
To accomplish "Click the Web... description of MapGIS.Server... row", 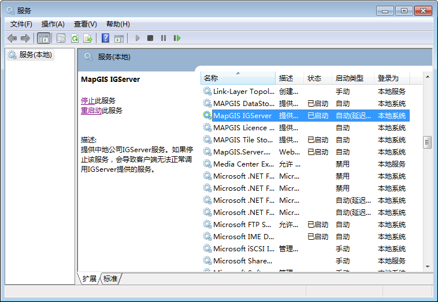I will pos(289,152).
